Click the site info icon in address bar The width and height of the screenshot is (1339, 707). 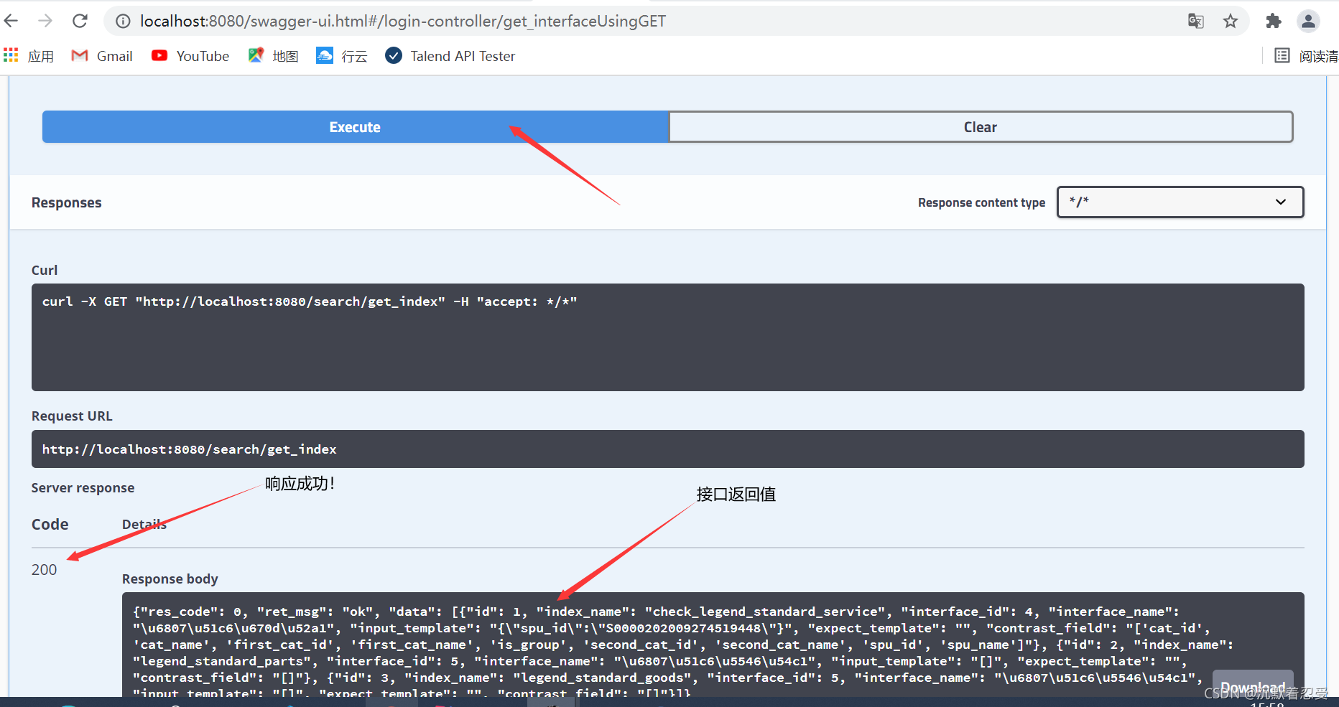[x=123, y=22]
